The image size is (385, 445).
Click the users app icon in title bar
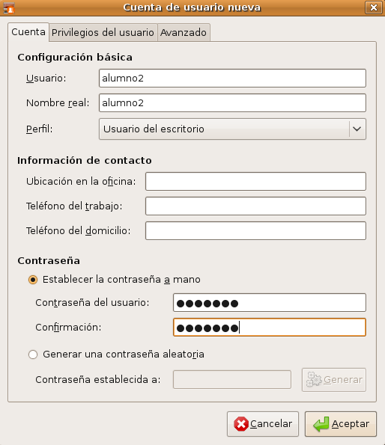(9, 7)
